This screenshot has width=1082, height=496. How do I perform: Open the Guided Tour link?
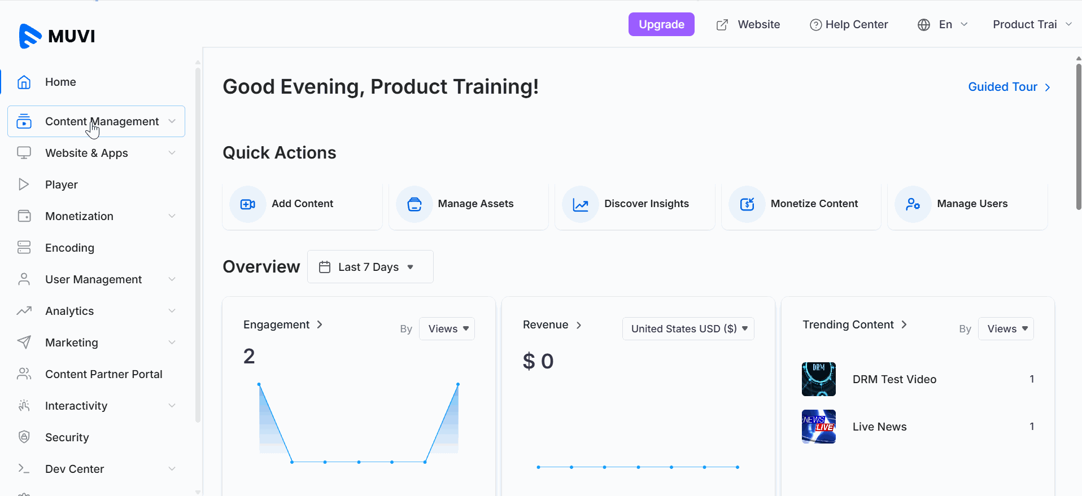(x=1009, y=87)
